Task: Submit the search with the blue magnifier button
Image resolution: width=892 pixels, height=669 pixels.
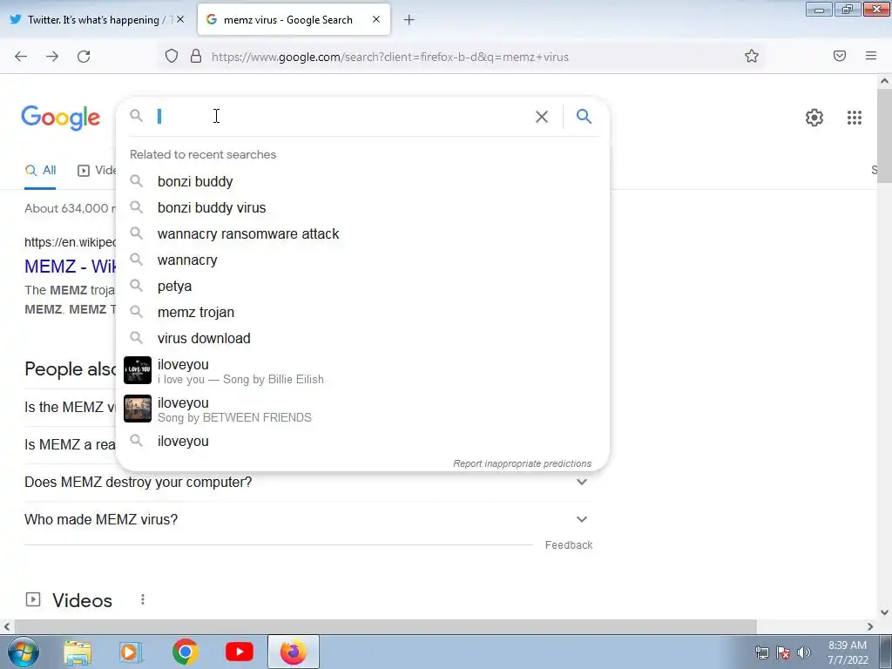Action: pos(584,117)
